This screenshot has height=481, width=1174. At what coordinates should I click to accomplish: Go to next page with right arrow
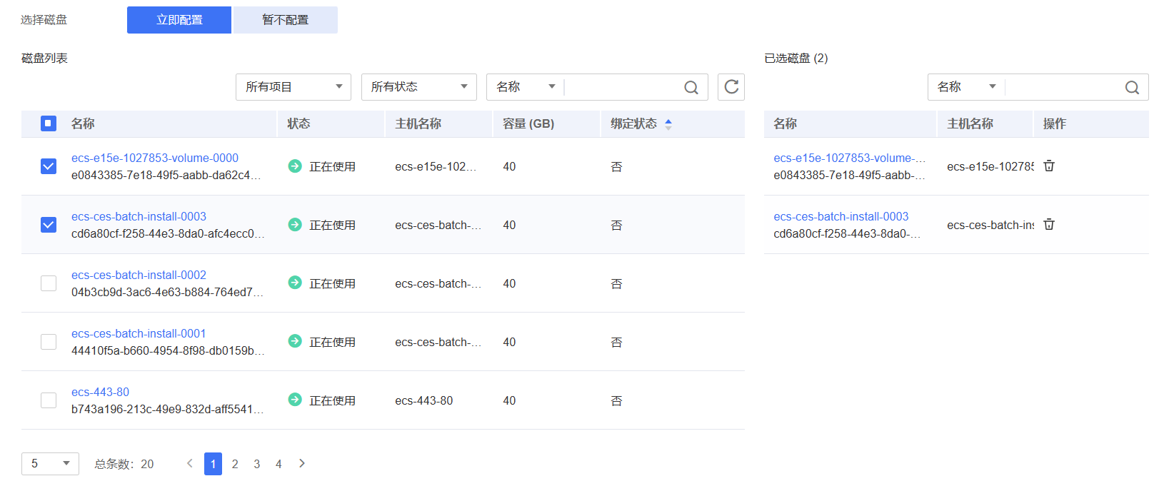pyautogui.click(x=302, y=464)
